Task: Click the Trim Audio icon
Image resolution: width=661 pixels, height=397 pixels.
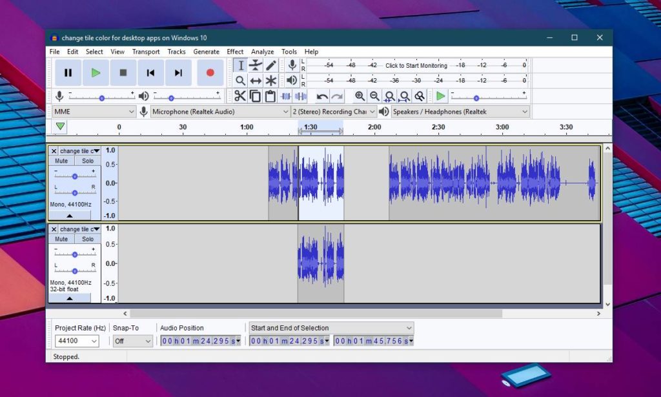Action: [x=286, y=96]
